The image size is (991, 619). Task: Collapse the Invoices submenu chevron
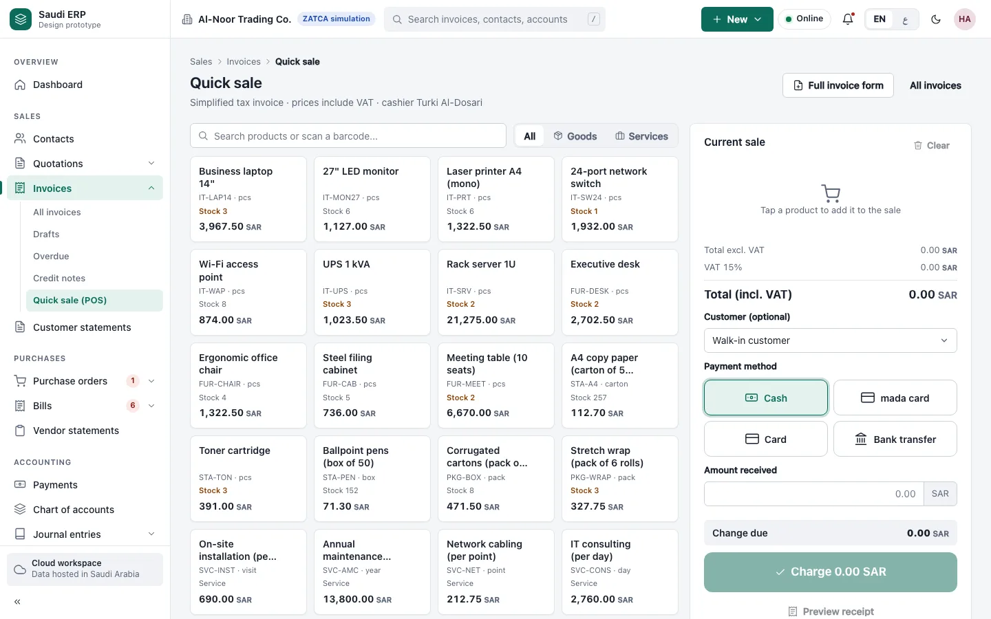[x=151, y=188]
